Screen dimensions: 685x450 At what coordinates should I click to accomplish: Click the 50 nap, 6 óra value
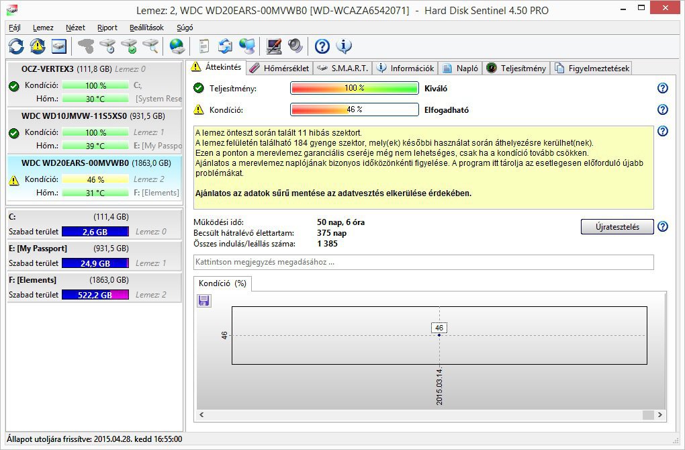pos(340,222)
